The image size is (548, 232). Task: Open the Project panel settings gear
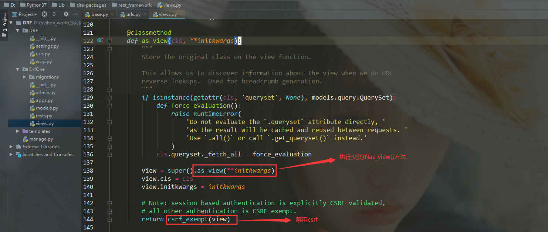coord(66,14)
